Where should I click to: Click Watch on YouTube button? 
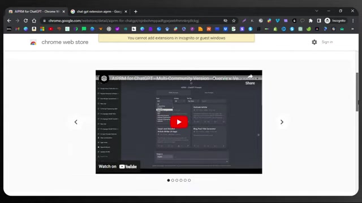tap(118, 166)
